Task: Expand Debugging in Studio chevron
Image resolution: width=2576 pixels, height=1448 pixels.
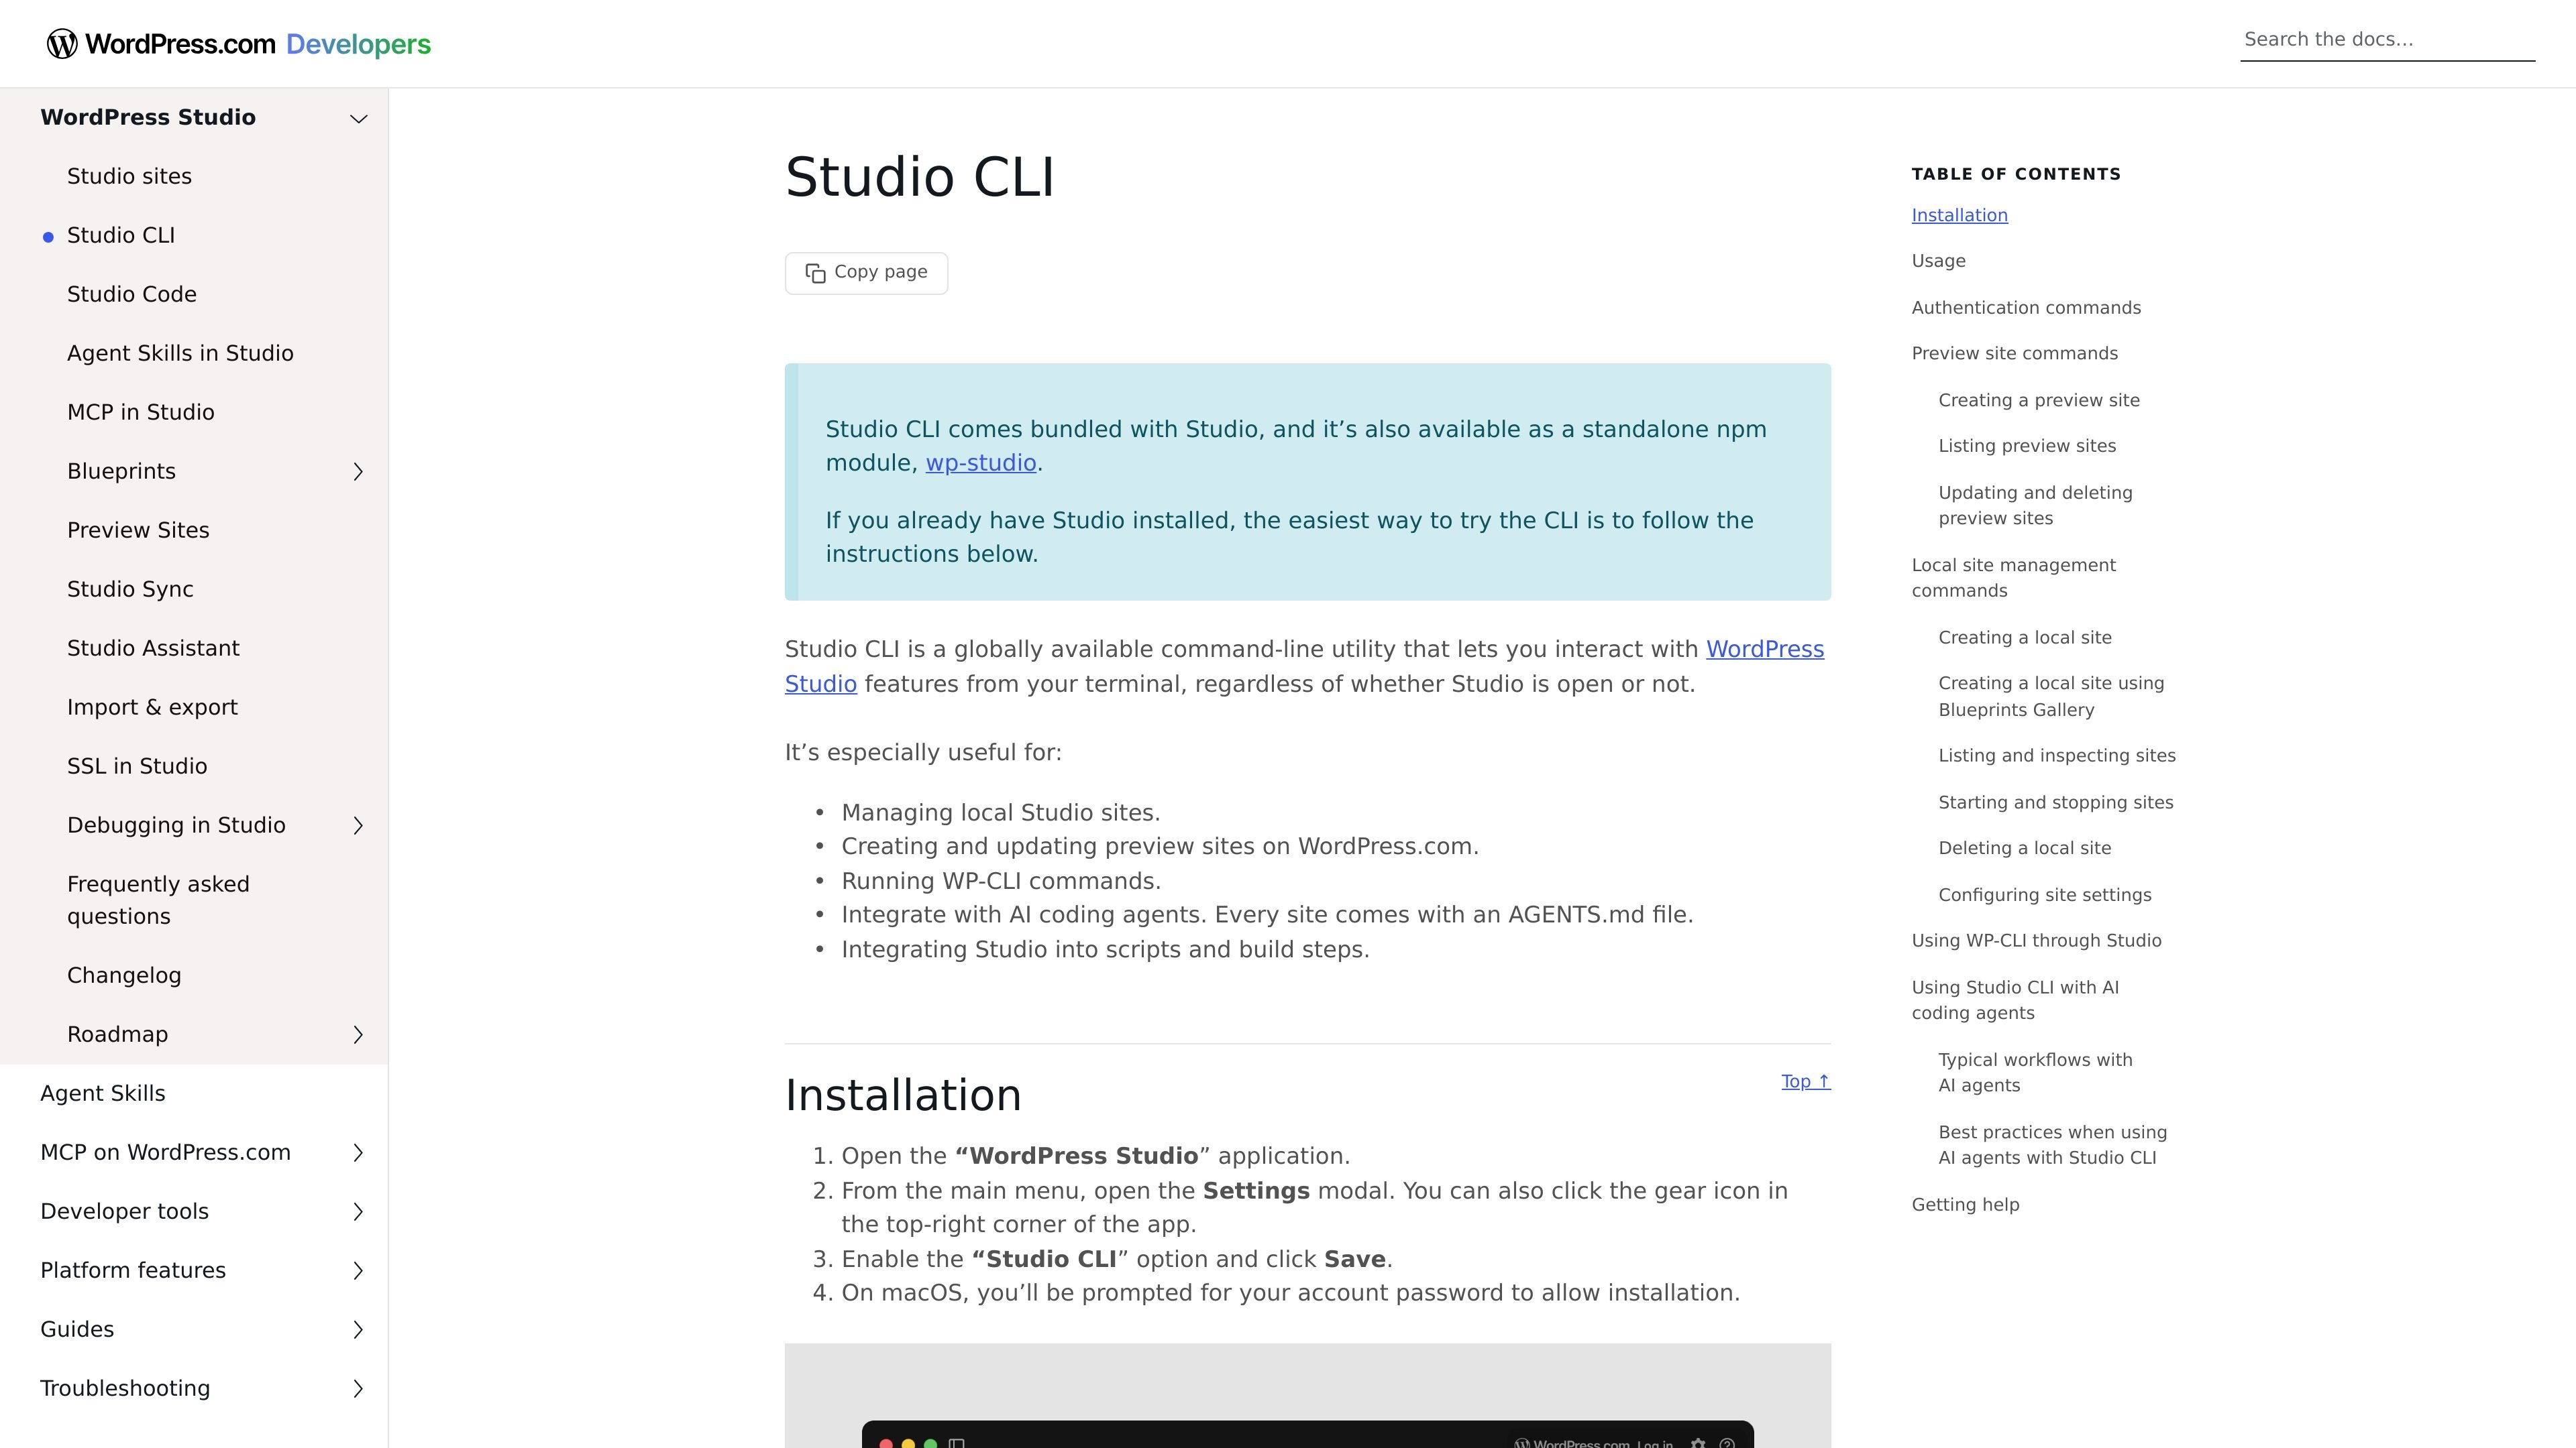Action: 358,825
